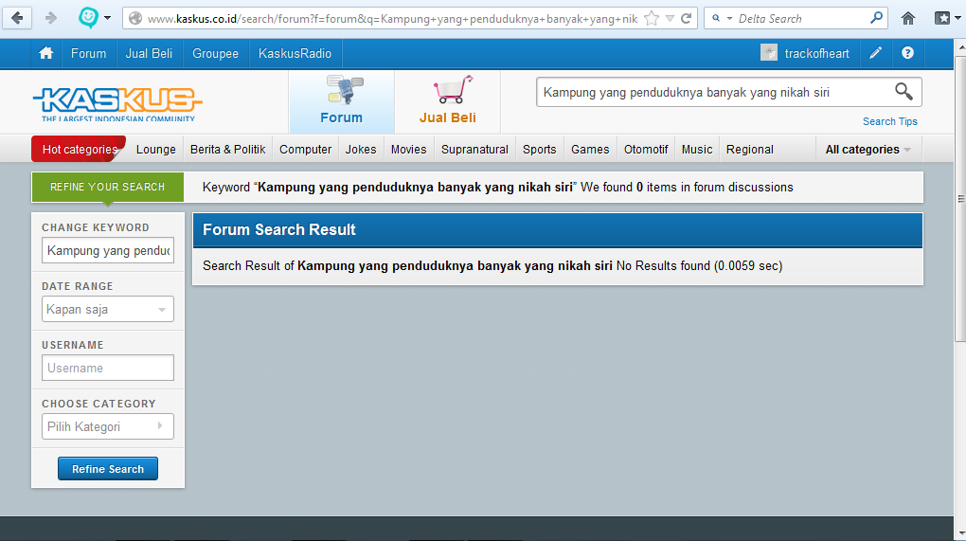Open trackofheart user profile
The image size is (966, 541).
pyautogui.click(x=816, y=54)
